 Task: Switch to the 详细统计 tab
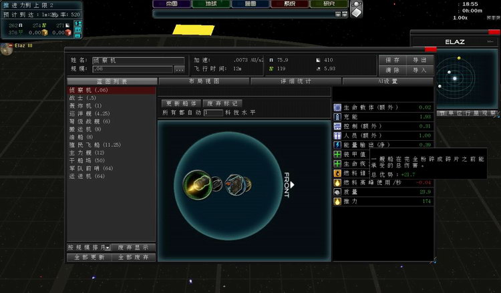(296, 81)
